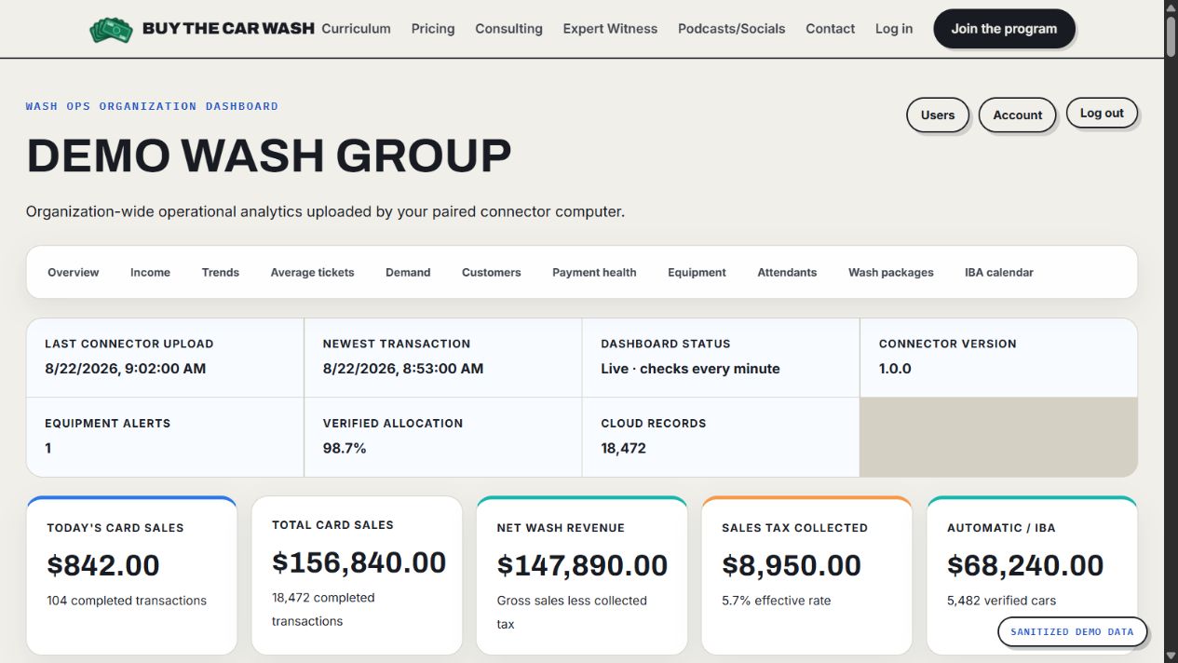Click the '5.7% effective rate' text
1178x663 pixels.
click(x=776, y=601)
